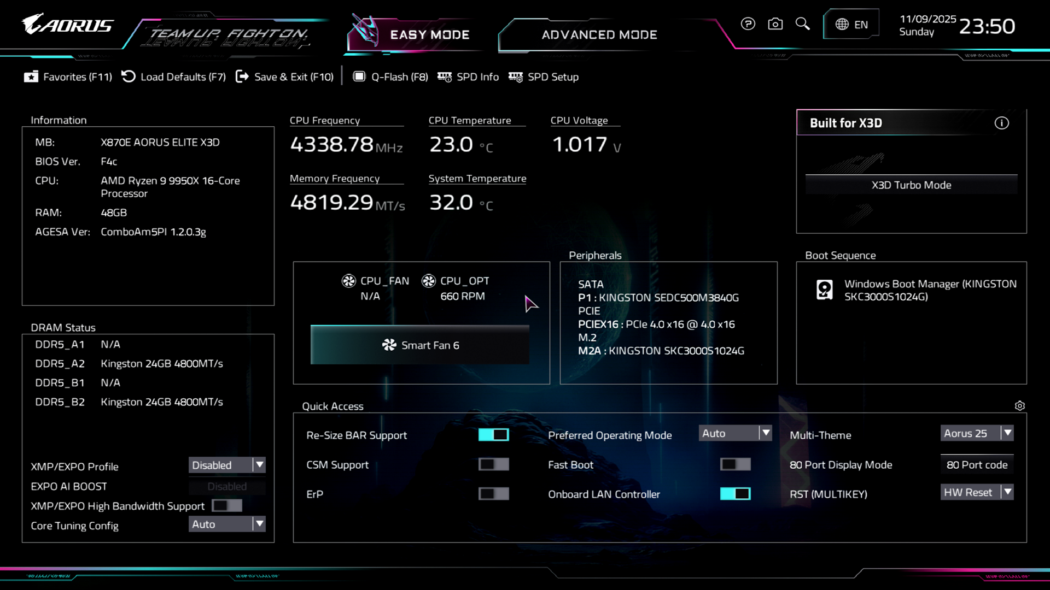The height and width of the screenshot is (590, 1050).
Task: Click the Built for X3D info icon
Action: click(x=1001, y=123)
